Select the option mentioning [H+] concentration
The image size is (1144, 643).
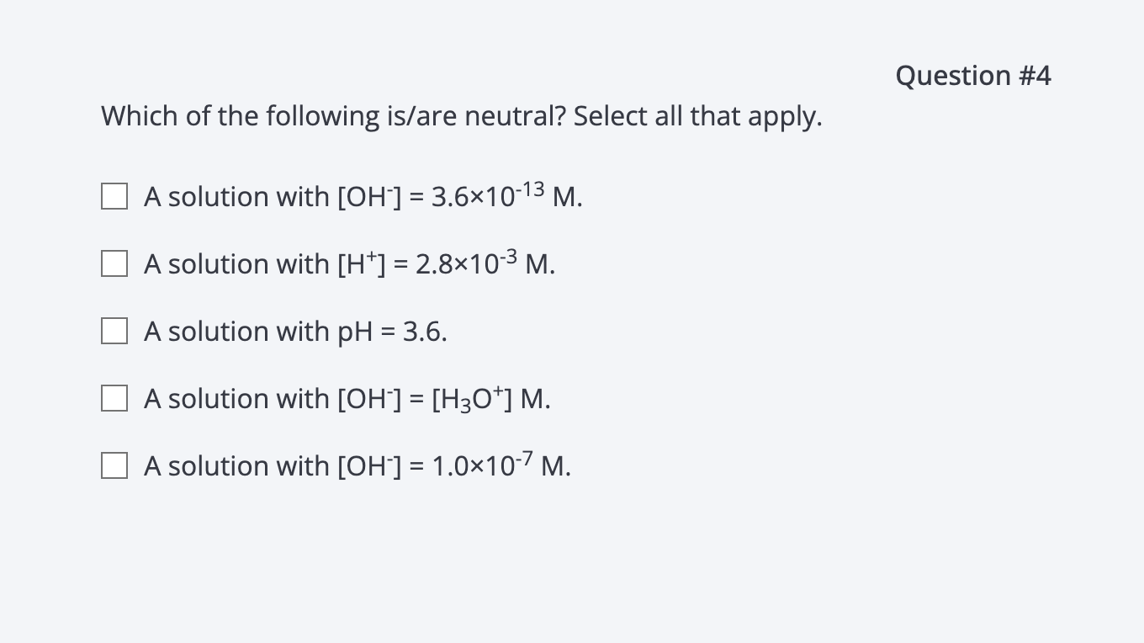(349, 263)
